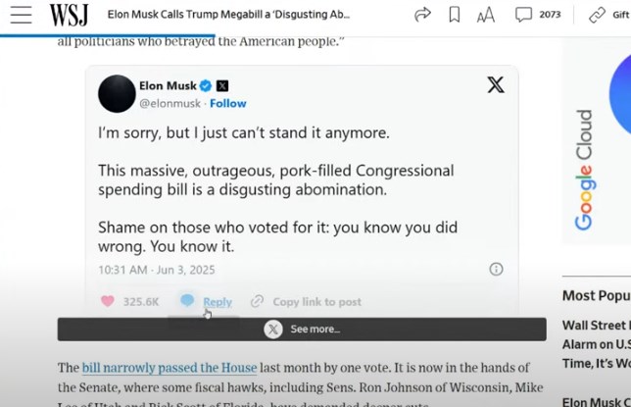Click the Gift link chain icon

[x=598, y=15]
